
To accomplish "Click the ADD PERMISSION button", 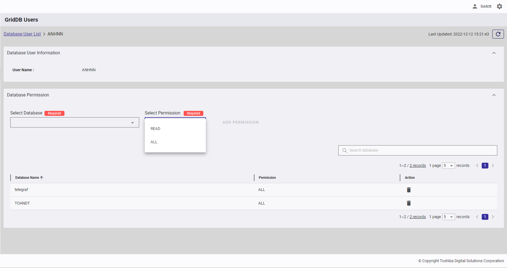I will (241, 122).
